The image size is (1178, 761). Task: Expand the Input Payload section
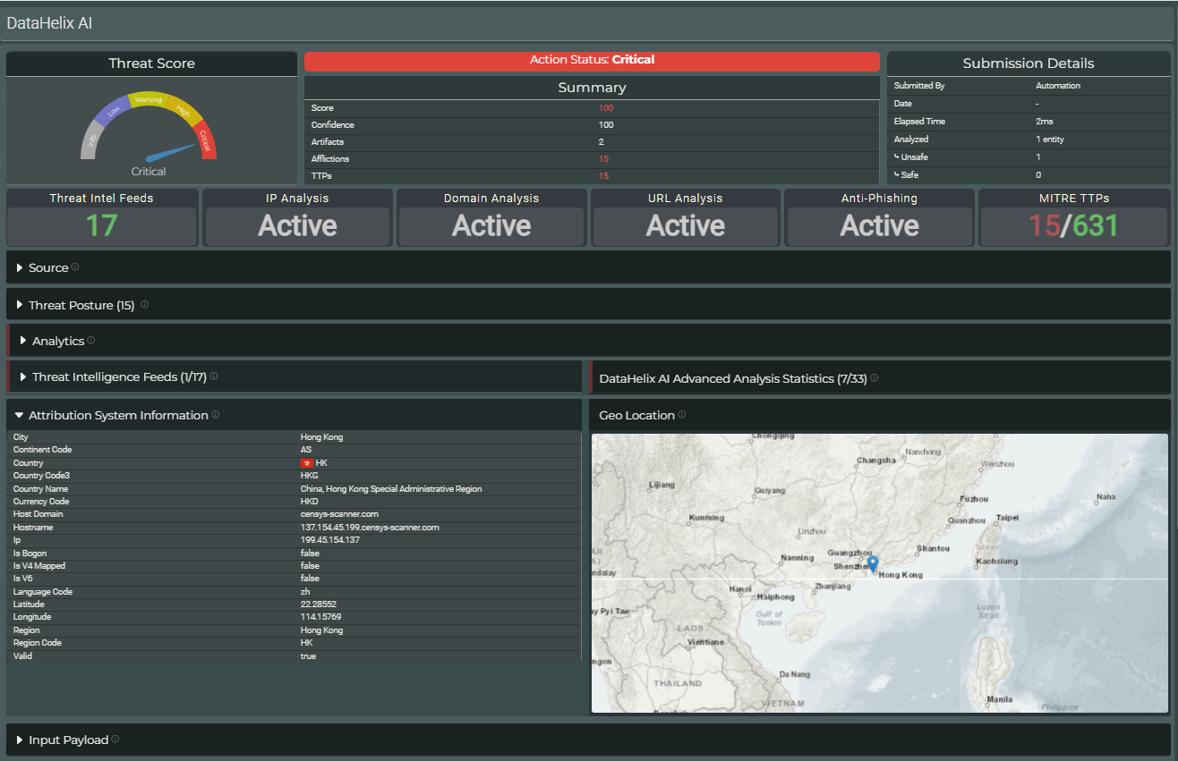click(x=20, y=740)
